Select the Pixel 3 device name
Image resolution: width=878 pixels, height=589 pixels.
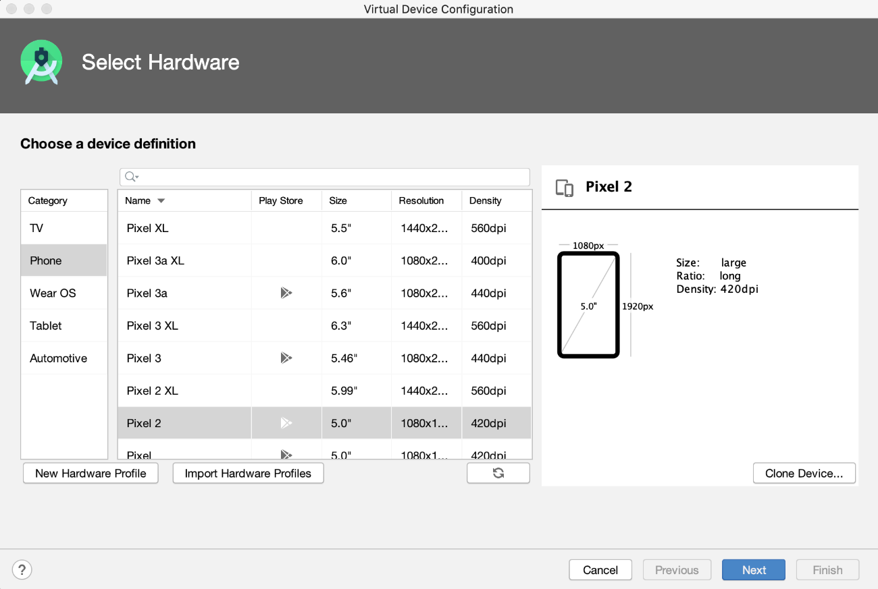(144, 358)
